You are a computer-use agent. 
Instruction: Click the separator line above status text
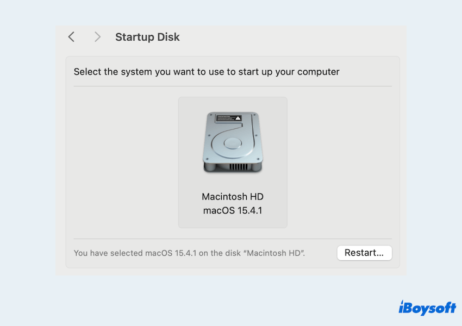233,239
